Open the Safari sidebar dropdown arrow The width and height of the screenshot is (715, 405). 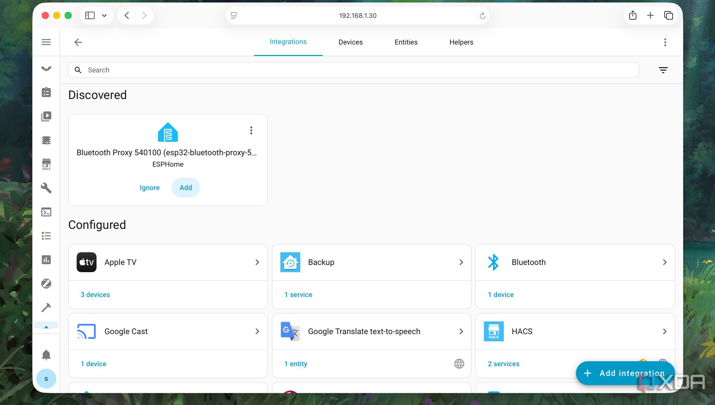(x=104, y=15)
